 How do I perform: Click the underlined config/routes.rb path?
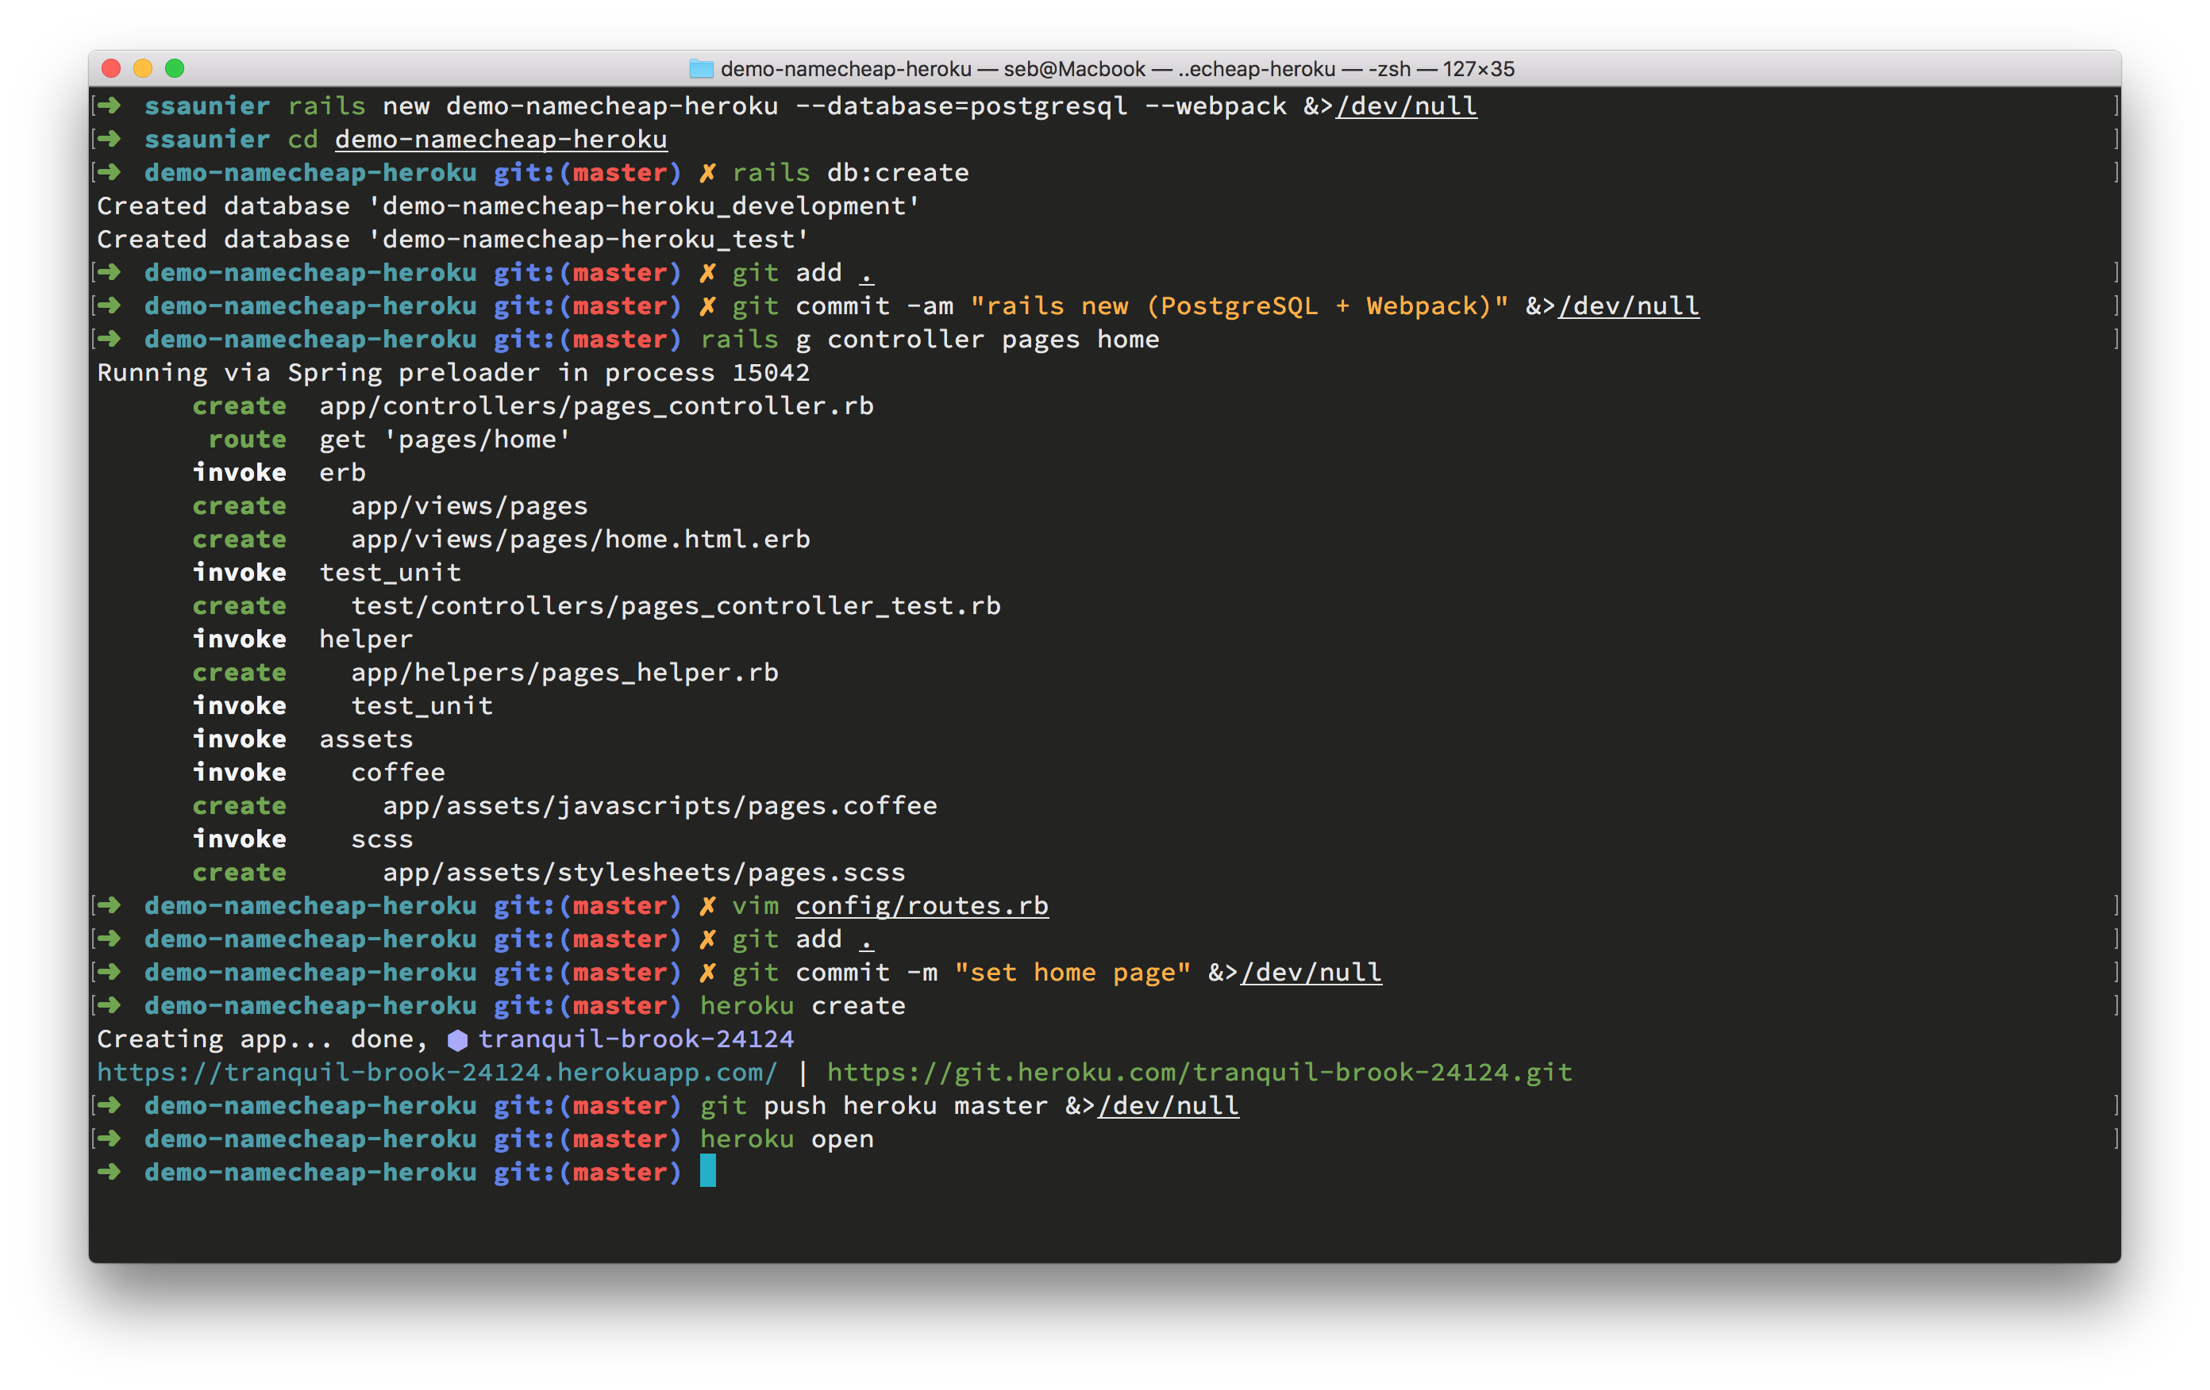coord(922,905)
